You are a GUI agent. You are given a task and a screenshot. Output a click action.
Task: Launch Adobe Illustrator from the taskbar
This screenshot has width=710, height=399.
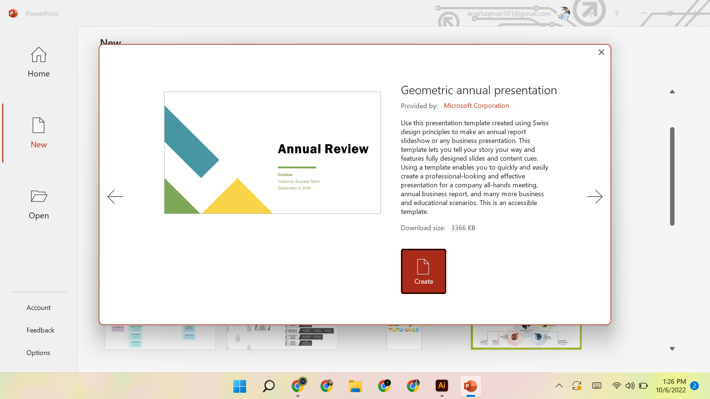442,385
